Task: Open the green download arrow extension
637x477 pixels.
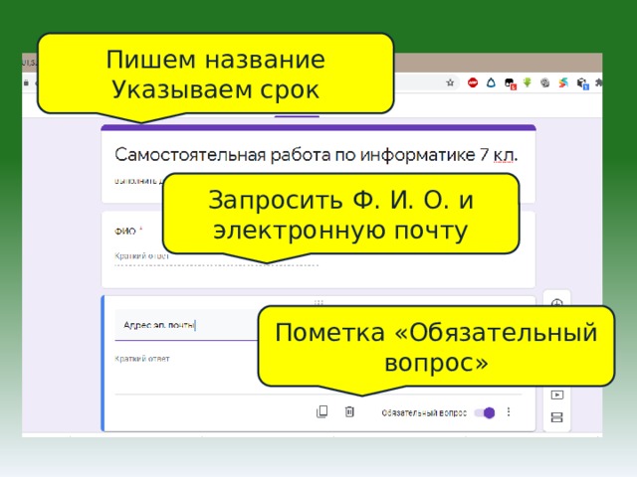Action: (528, 82)
